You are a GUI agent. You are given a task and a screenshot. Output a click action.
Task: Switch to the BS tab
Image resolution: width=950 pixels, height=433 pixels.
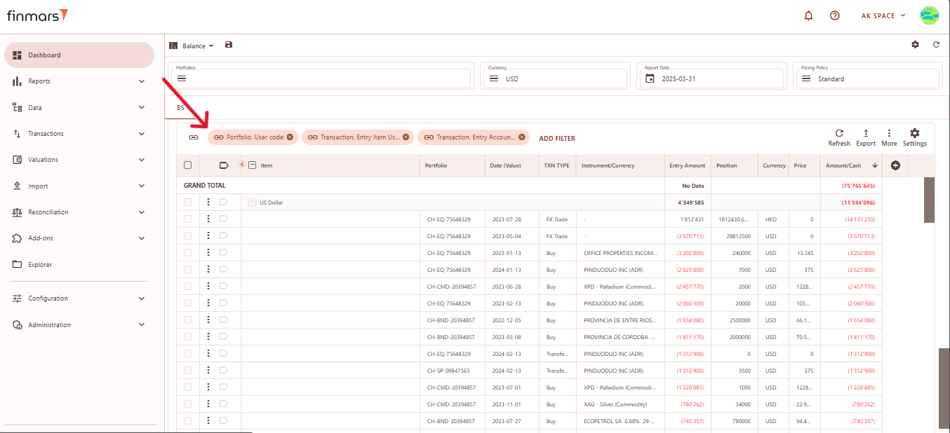[x=180, y=108]
